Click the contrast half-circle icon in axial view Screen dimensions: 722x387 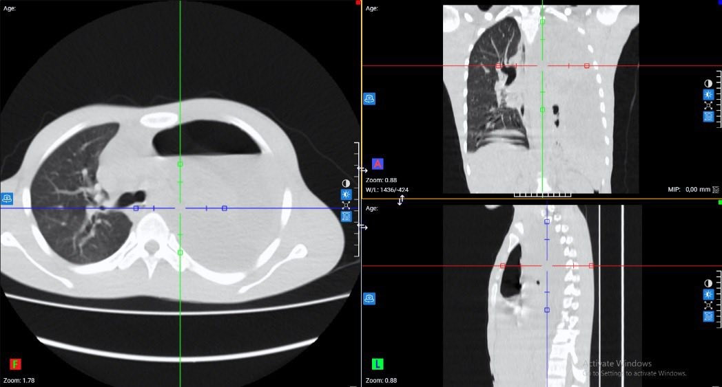[x=346, y=184]
